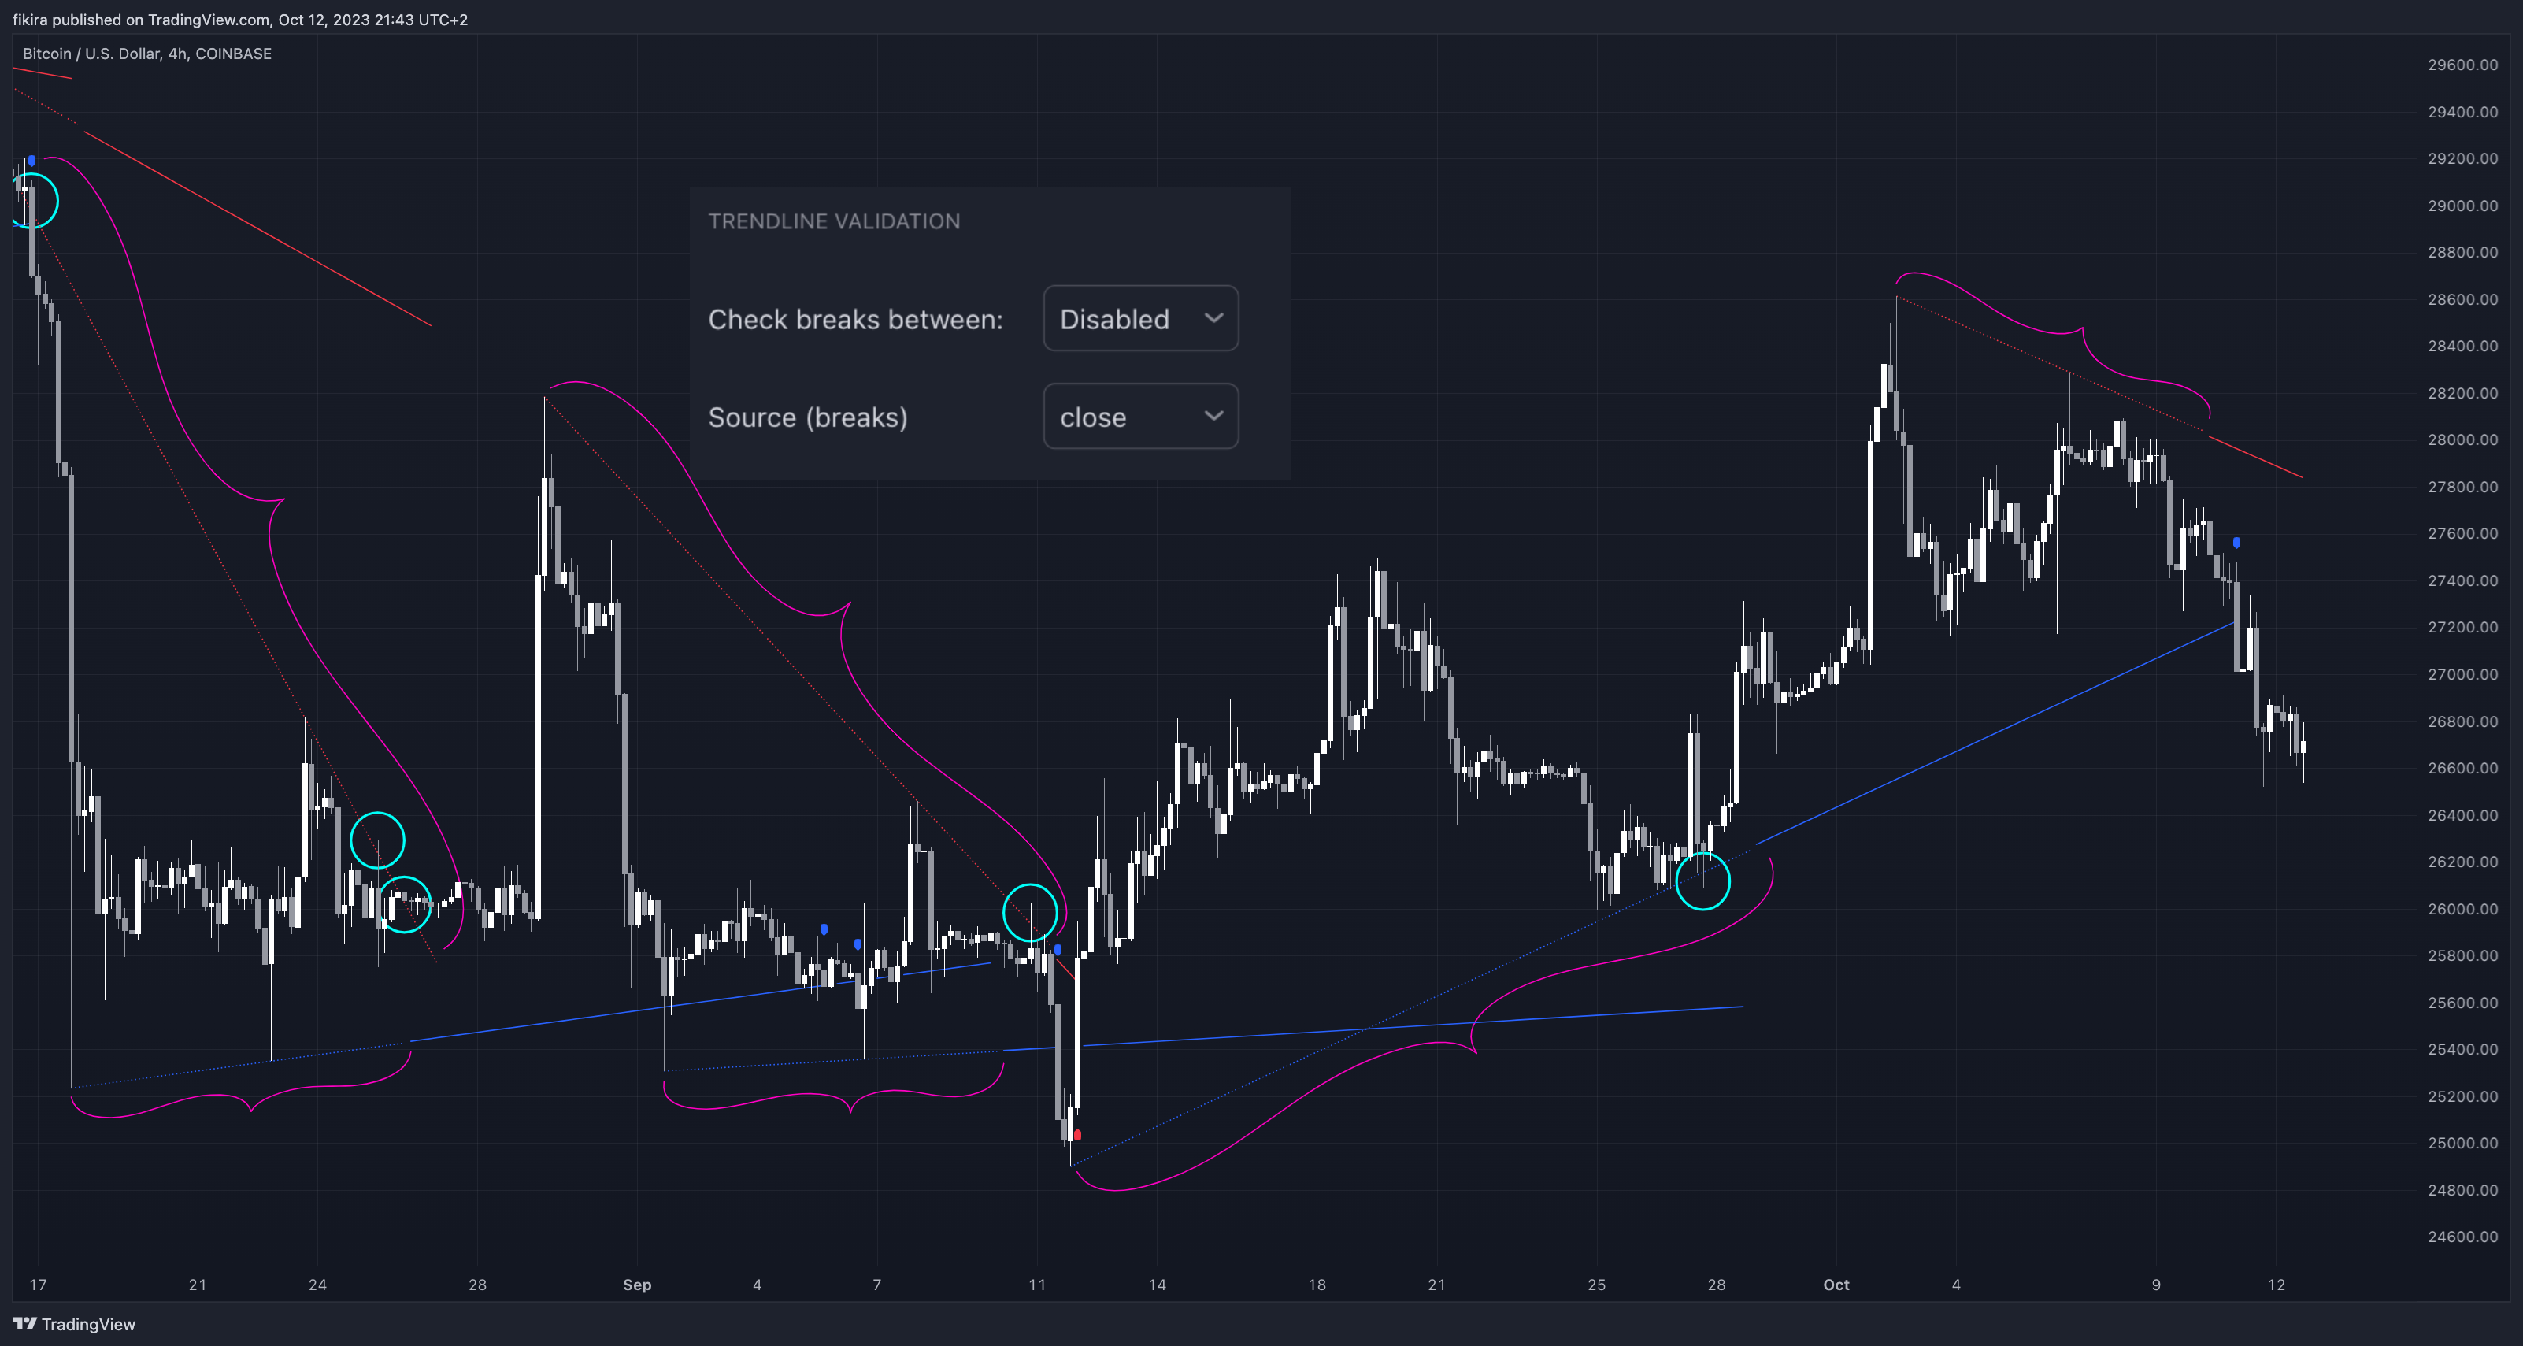Click the TradingView logo icon
The image size is (2523, 1346).
pyautogui.click(x=24, y=1323)
